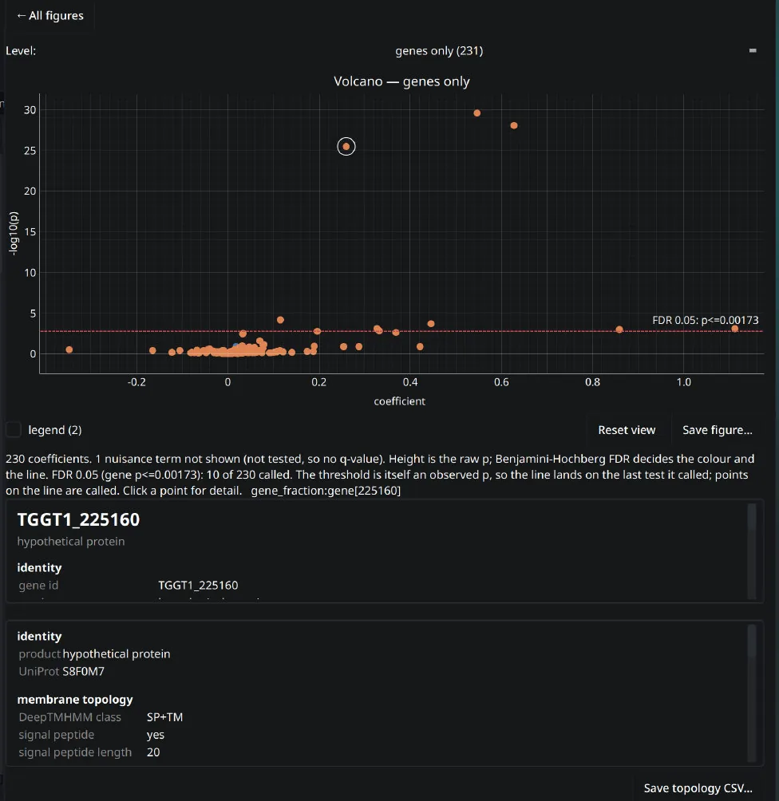
Task: Select the circled highlighted point near 0.26
Action: 346,147
